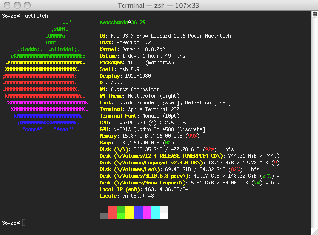The height and width of the screenshot is (235, 318).
Task: Click the Disk 'LegacyAI v2.4.0 UB' line
Action: 189,163
